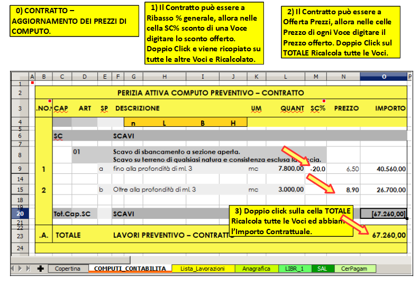
Task: Click quantity cell 3.000,00
Action: tap(286, 189)
